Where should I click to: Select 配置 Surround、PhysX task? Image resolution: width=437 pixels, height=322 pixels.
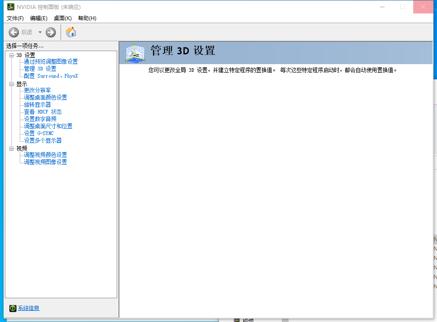[51, 76]
